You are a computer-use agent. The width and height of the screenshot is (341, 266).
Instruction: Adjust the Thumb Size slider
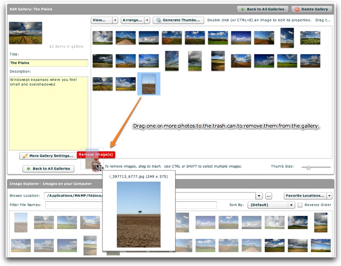(x=308, y=167)
